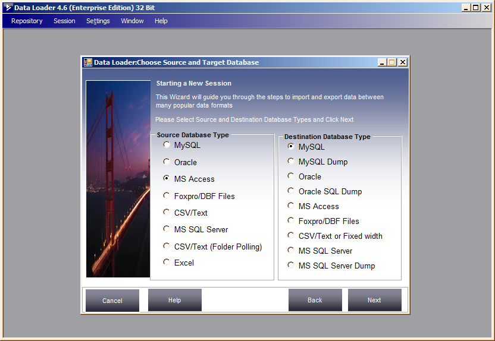This screenshot has width=495, height=341.
Task: Click 'Please Select Source and Destination' instruction text
Action: click(255, 119)
